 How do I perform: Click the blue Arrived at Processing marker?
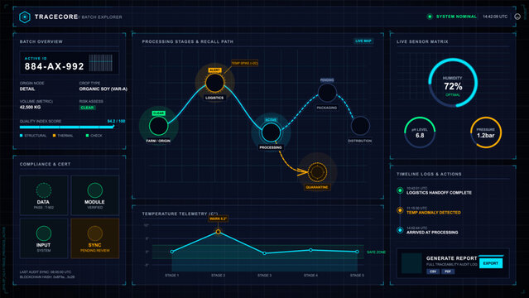[400, 230]
